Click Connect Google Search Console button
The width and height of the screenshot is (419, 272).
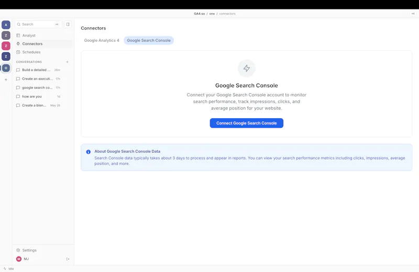pyautogui.click(x=246, y=123)
